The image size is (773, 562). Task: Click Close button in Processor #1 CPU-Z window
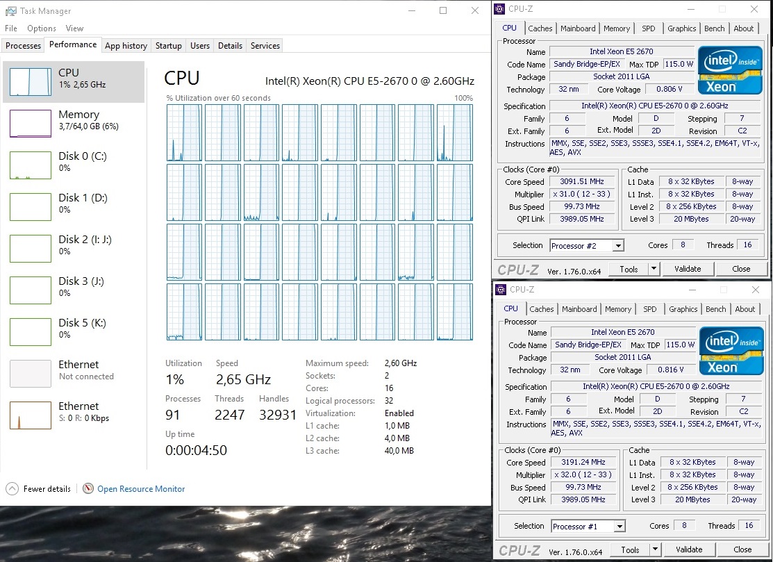pos(742,549)
